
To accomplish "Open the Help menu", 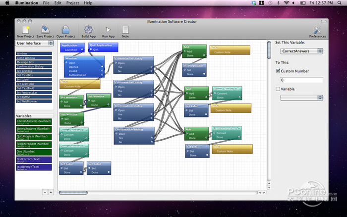I will click(88, 3).
